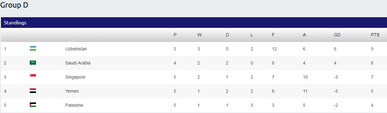Viewport: 387px width, 113px height.
Task: Click the Saudi Arabia flag icon
Action: click(x=33, y=63)
